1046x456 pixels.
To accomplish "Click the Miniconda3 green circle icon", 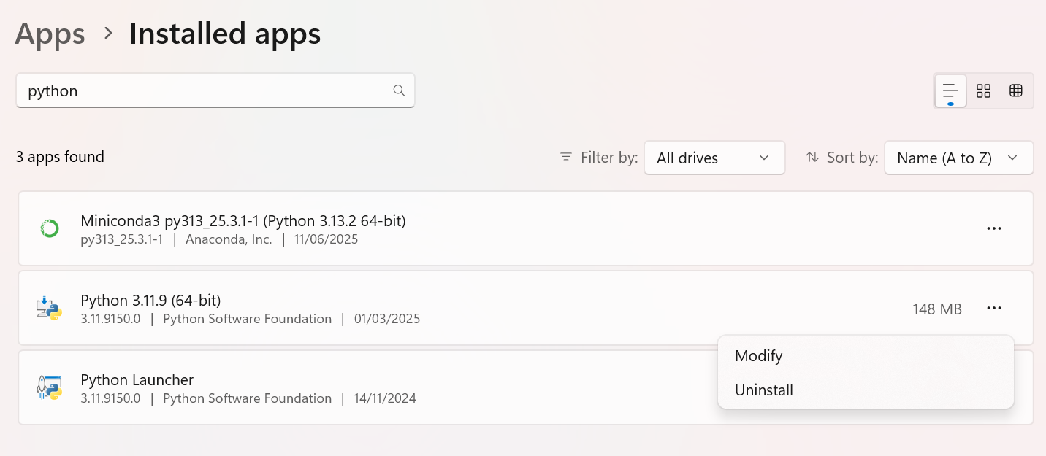I will point(49,228).
